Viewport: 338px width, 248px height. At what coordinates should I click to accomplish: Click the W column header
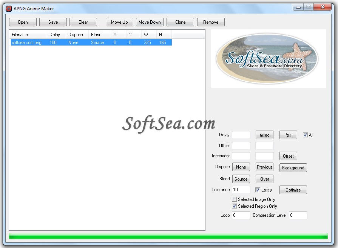click(x=149, y=35)
